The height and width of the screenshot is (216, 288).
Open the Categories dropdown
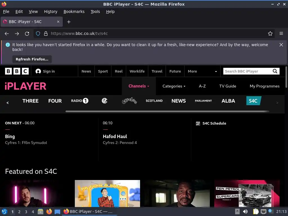(174, 86)
